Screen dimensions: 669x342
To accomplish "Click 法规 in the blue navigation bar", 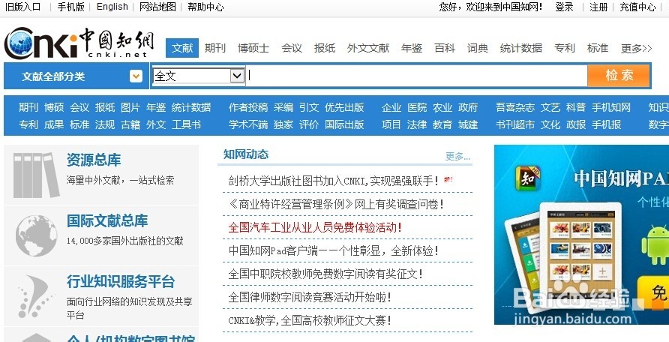I will point(105,124).
